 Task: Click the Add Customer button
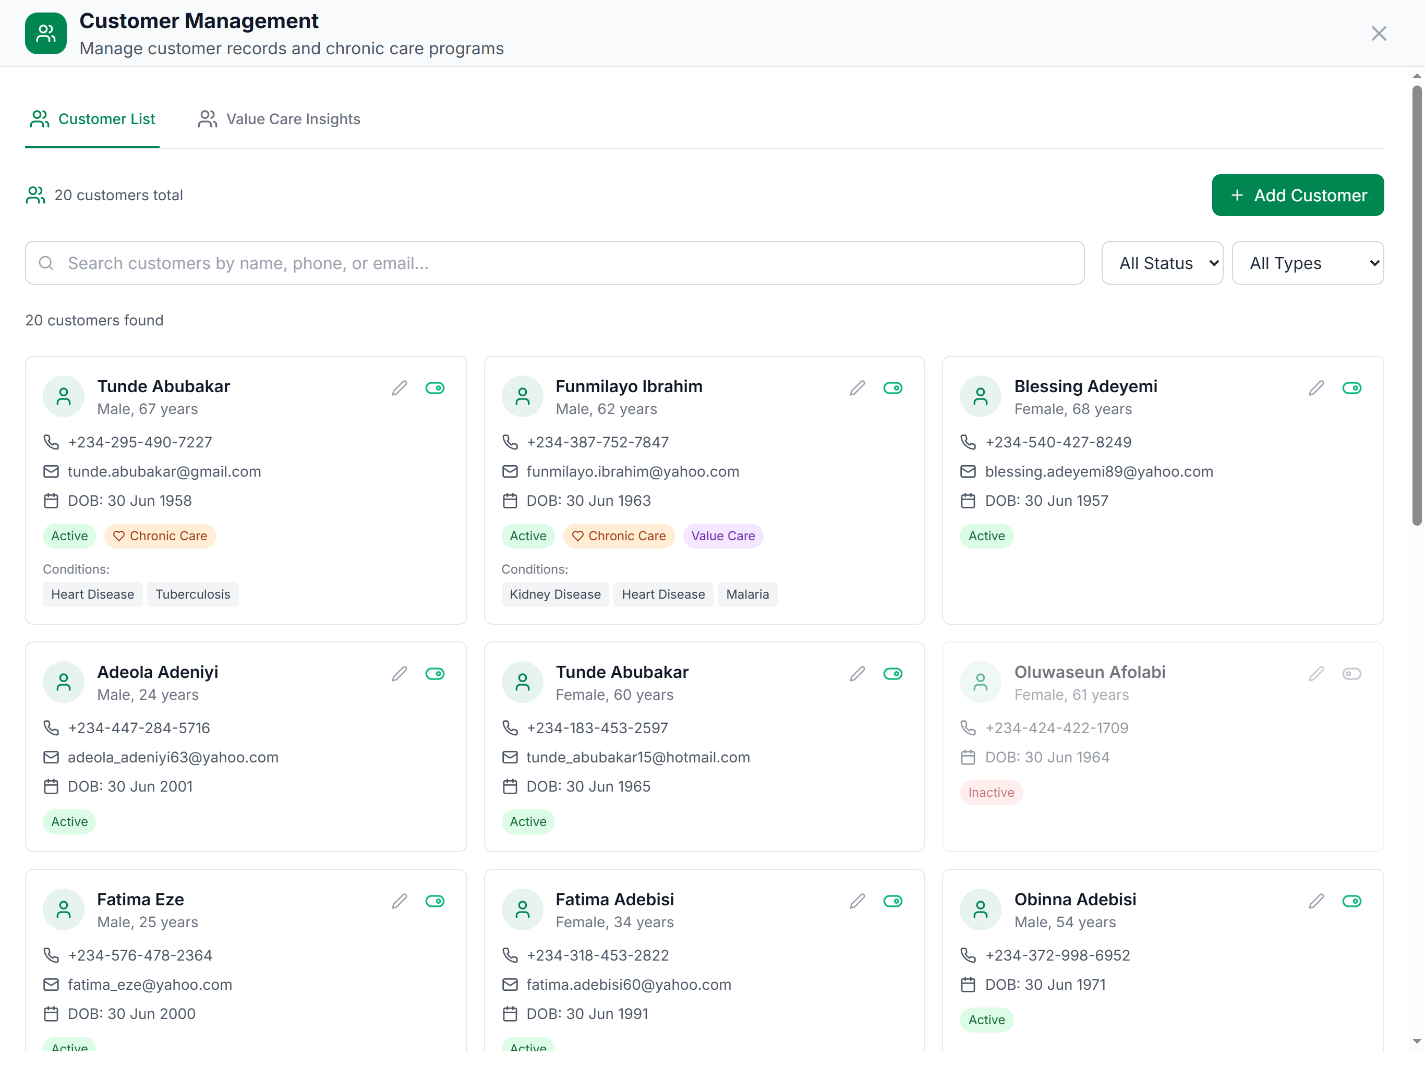tap(1297, 195)
